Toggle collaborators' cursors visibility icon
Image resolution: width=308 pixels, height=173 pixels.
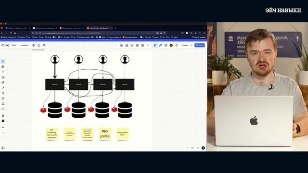[155, 45]
